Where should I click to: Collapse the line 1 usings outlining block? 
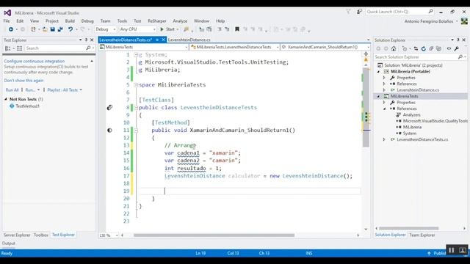coord(136,55)
